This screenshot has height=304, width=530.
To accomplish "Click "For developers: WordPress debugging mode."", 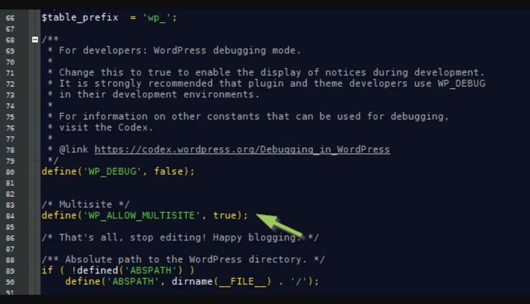I will coord(180,51).
